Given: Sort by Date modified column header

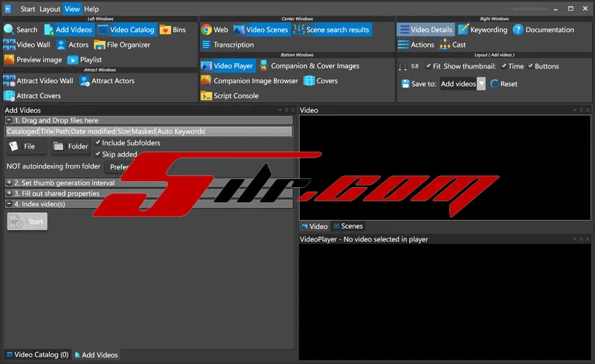Looking at the screenshot, I should [93, 131].
